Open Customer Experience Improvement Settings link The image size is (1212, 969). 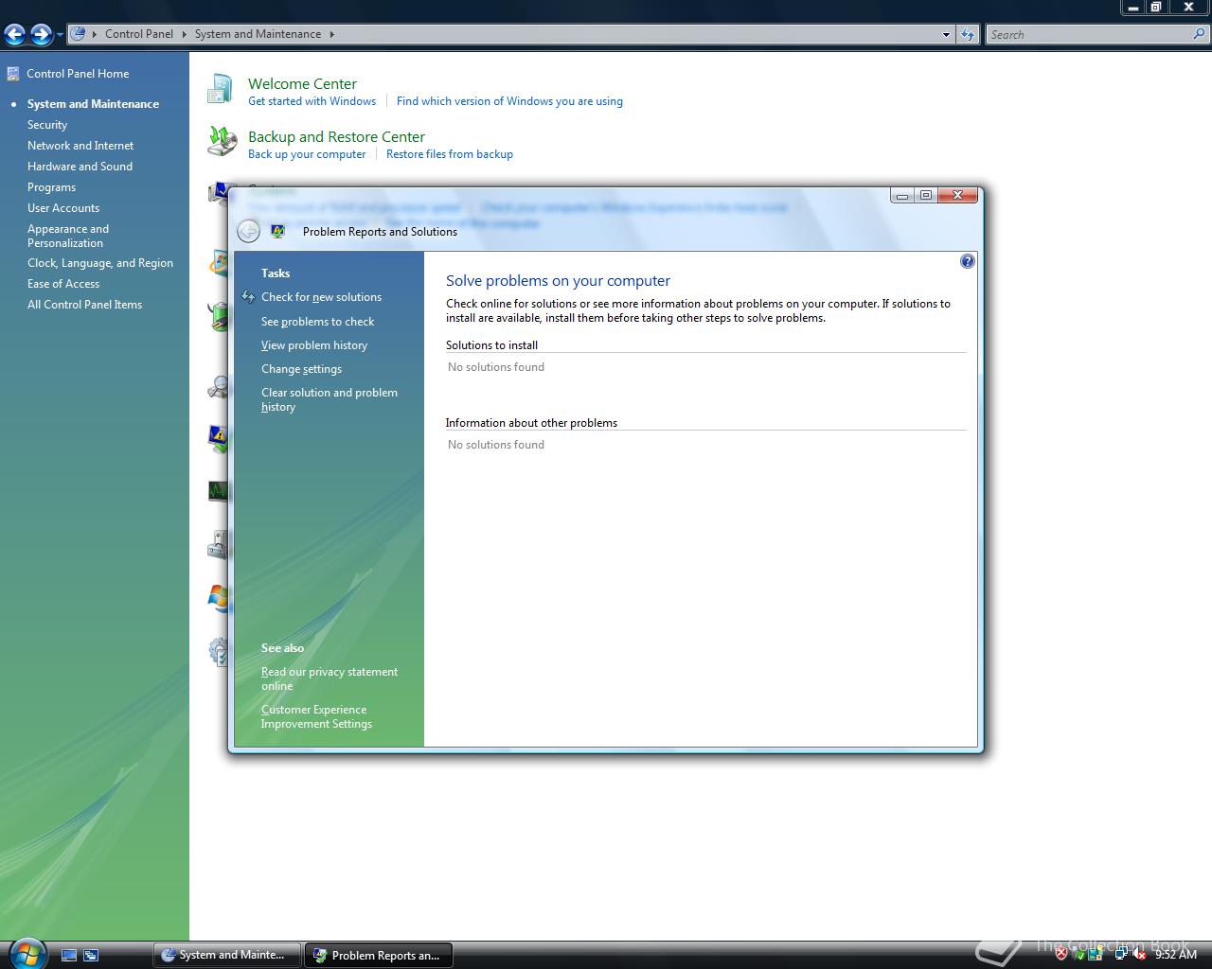tap(316, 716)
